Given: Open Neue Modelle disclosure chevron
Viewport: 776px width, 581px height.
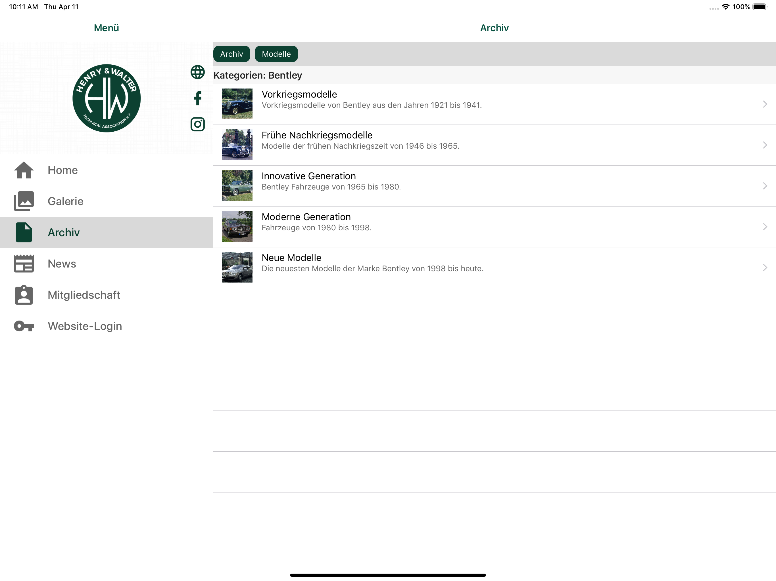Looking at the screenshot, I should click(765, 268).
